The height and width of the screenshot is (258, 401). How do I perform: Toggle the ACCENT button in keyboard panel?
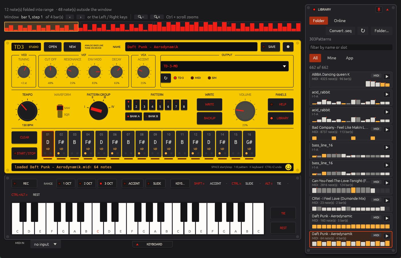(132, 183)
